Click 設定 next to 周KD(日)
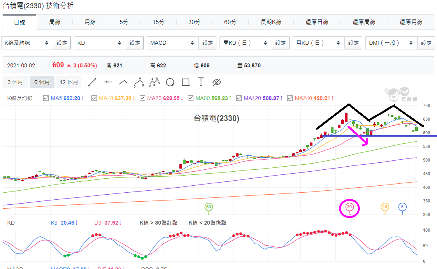Viewport: 437px width, 269px height. coord(280,43)
